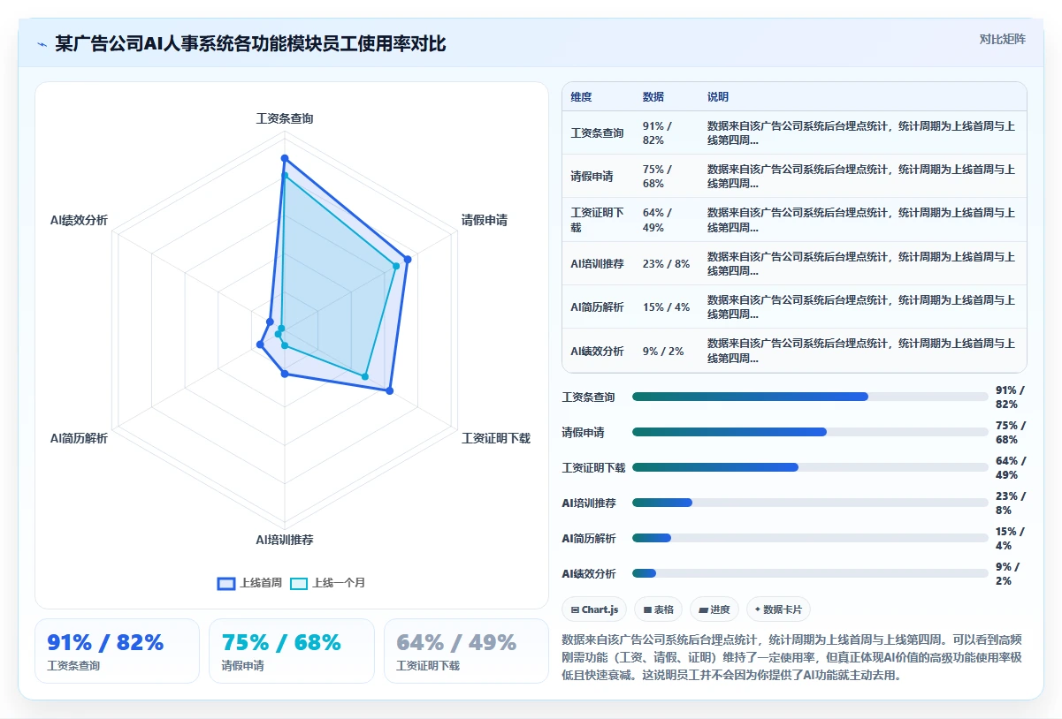Click the 请假申请 progress bar
Screen dimensions: 1062x719
pos(810,432)
